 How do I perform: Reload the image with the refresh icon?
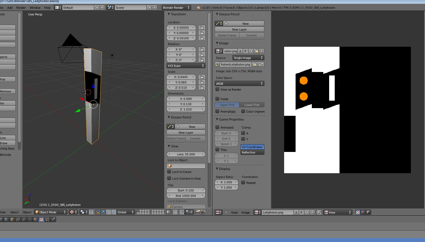[x=261, y=64]
